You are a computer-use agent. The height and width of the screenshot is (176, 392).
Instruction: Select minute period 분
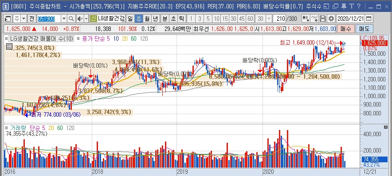[x=165, y=19]
